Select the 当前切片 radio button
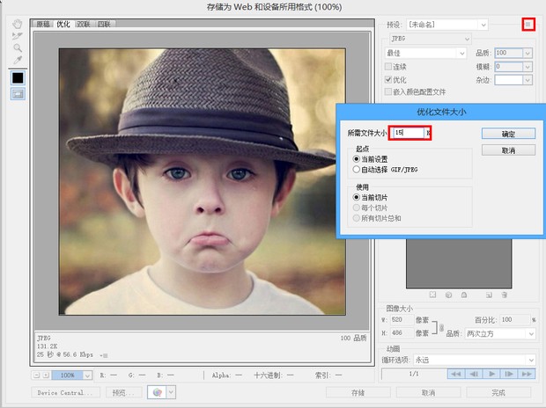This screenshot has height=408, width=546. pos(356,197)
